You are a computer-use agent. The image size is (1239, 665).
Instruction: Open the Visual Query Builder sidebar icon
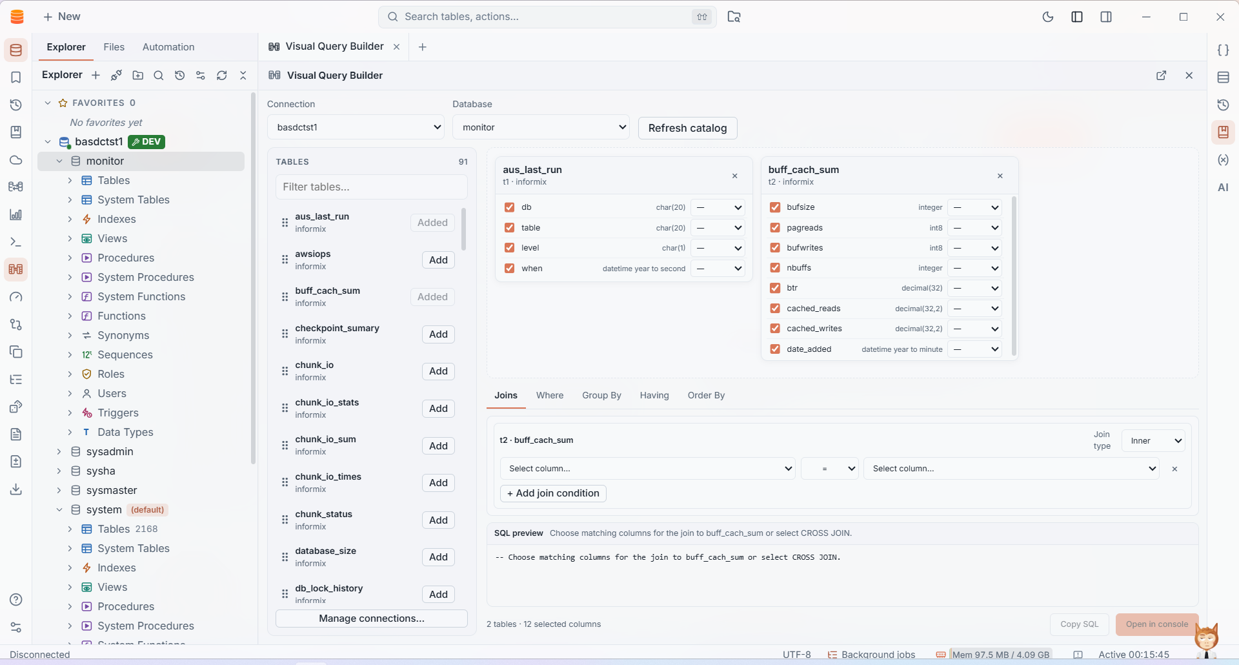click(16, 269)
